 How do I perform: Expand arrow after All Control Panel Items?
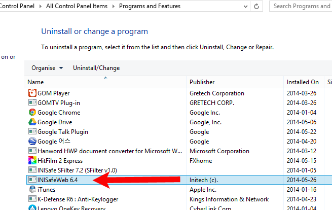(x=113, y=6)
